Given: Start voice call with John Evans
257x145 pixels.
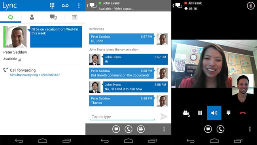Looking at the screenshot, I should 128,129.
